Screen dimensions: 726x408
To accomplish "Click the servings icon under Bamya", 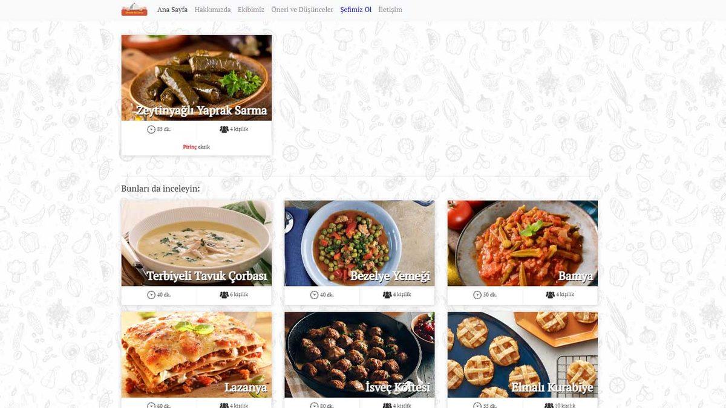I will (x=550, y=295).
